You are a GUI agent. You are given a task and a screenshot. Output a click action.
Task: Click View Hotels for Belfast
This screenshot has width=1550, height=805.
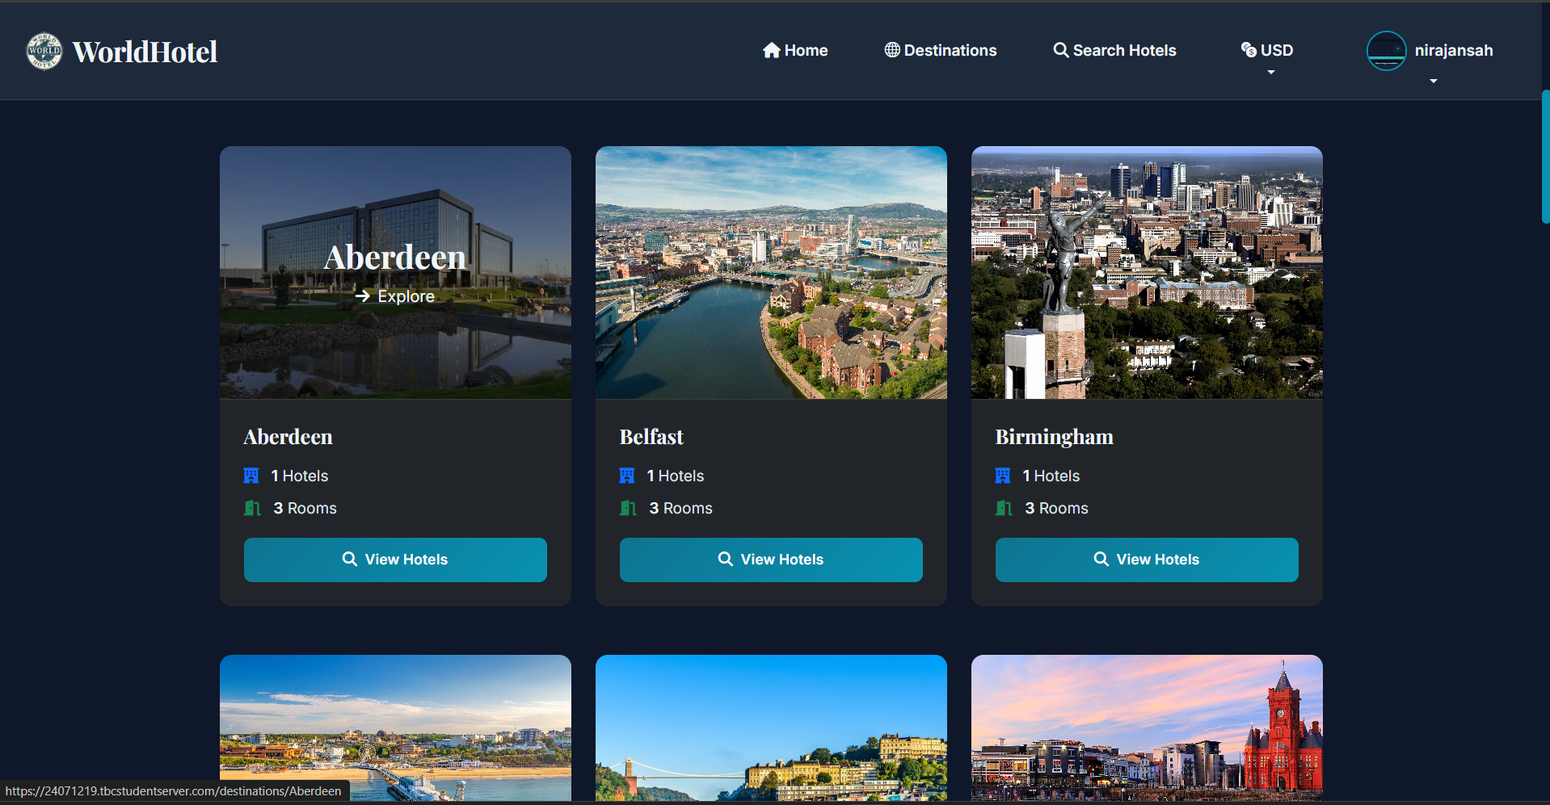(x=770, y=559)
